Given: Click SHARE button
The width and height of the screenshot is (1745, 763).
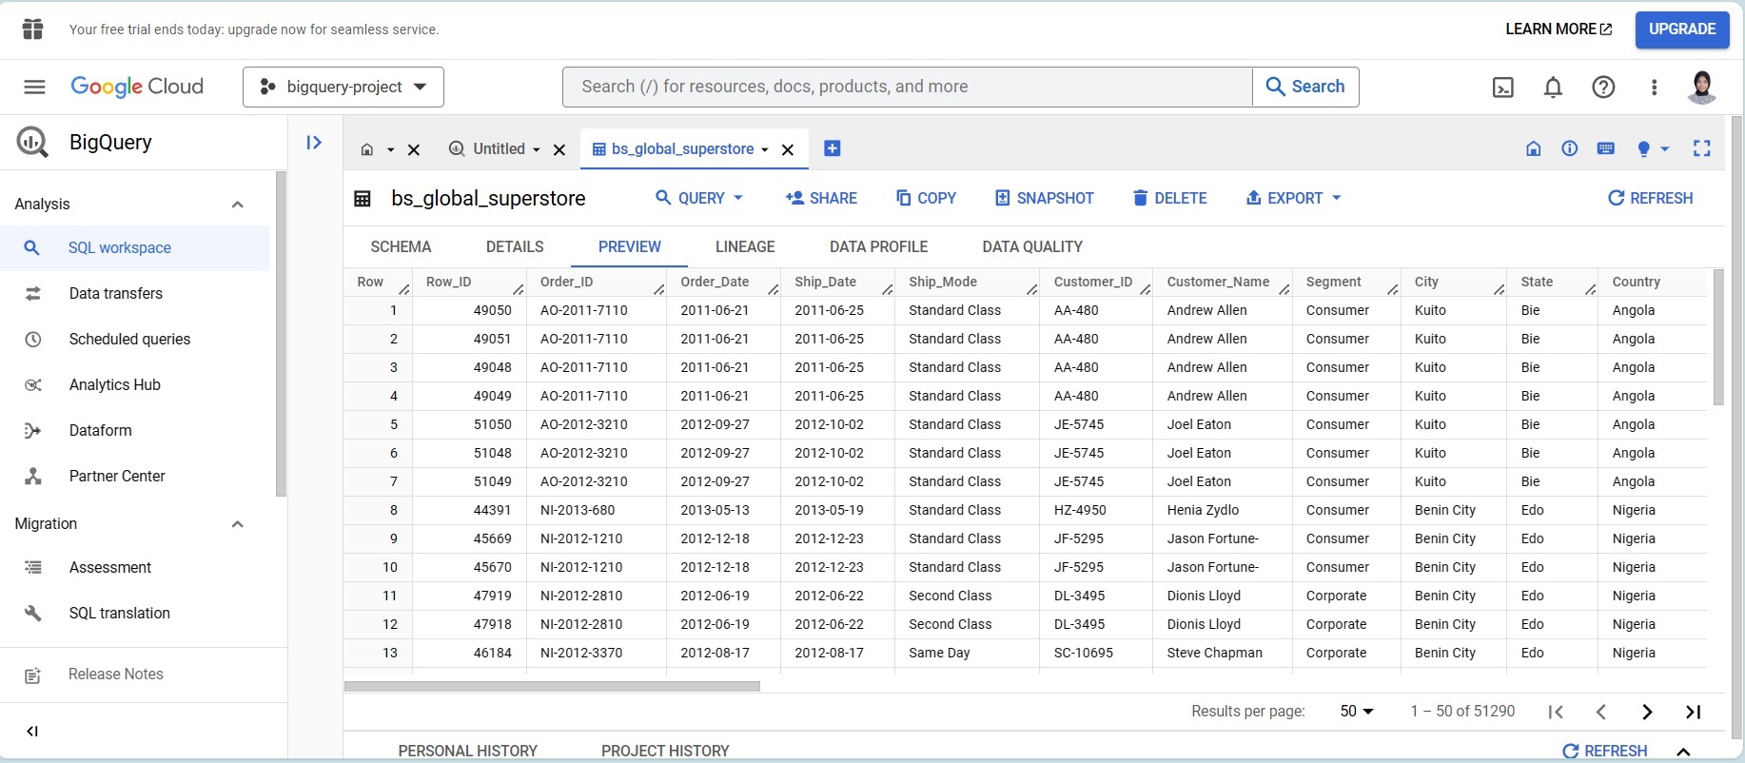Looking at the screenshot, I should (x=821, y=198).
